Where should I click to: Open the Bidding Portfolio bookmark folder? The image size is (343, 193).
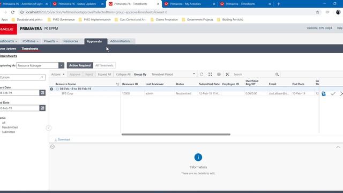tap(230, 20)
